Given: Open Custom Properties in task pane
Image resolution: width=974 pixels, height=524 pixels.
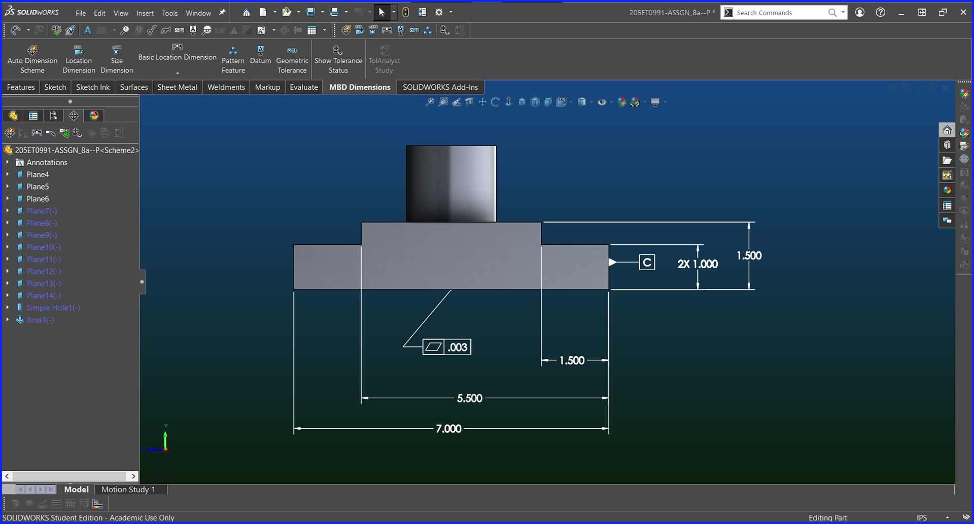Looking at the screenshot, I should coord(947,205).
